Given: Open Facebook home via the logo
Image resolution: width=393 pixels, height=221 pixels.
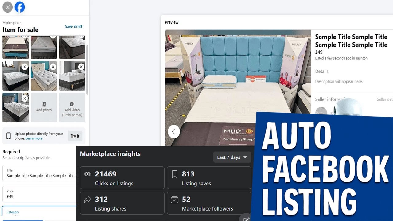Looking at the screenshot, I should (20, 7).
